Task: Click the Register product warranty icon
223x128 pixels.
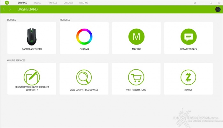Action: (x=32, y=77)
